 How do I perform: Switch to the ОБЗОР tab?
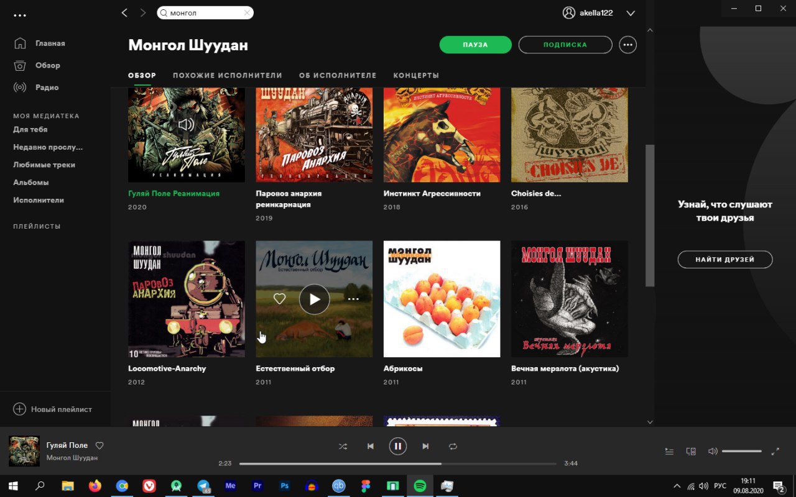pos(142,75)
